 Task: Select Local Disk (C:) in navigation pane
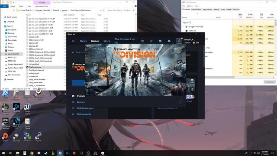click(13, 54)
